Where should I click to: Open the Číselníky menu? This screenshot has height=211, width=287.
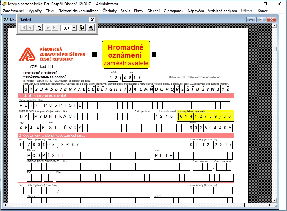[x=109, y=11]
